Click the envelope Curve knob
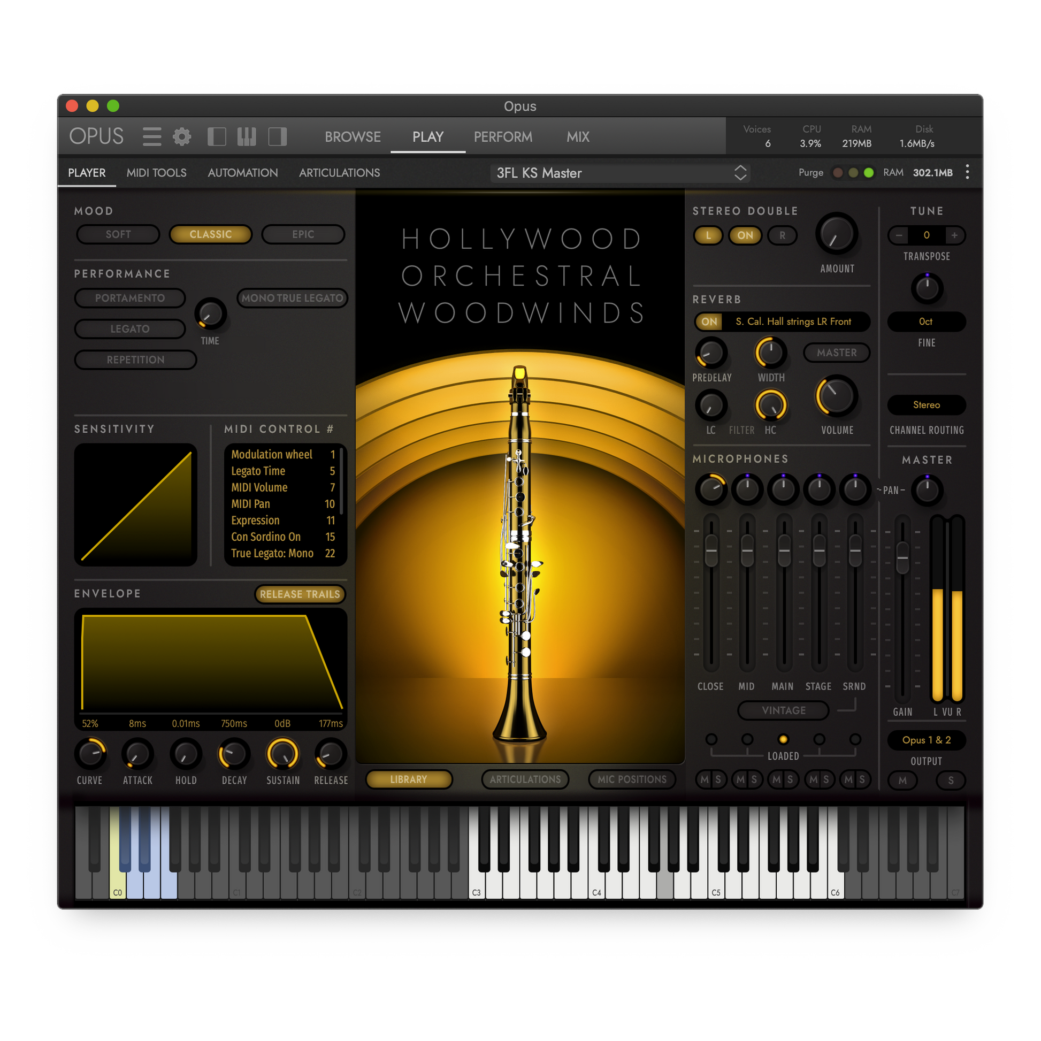The height and width of the screenshot is (1041, 1041). coord(90,754)
